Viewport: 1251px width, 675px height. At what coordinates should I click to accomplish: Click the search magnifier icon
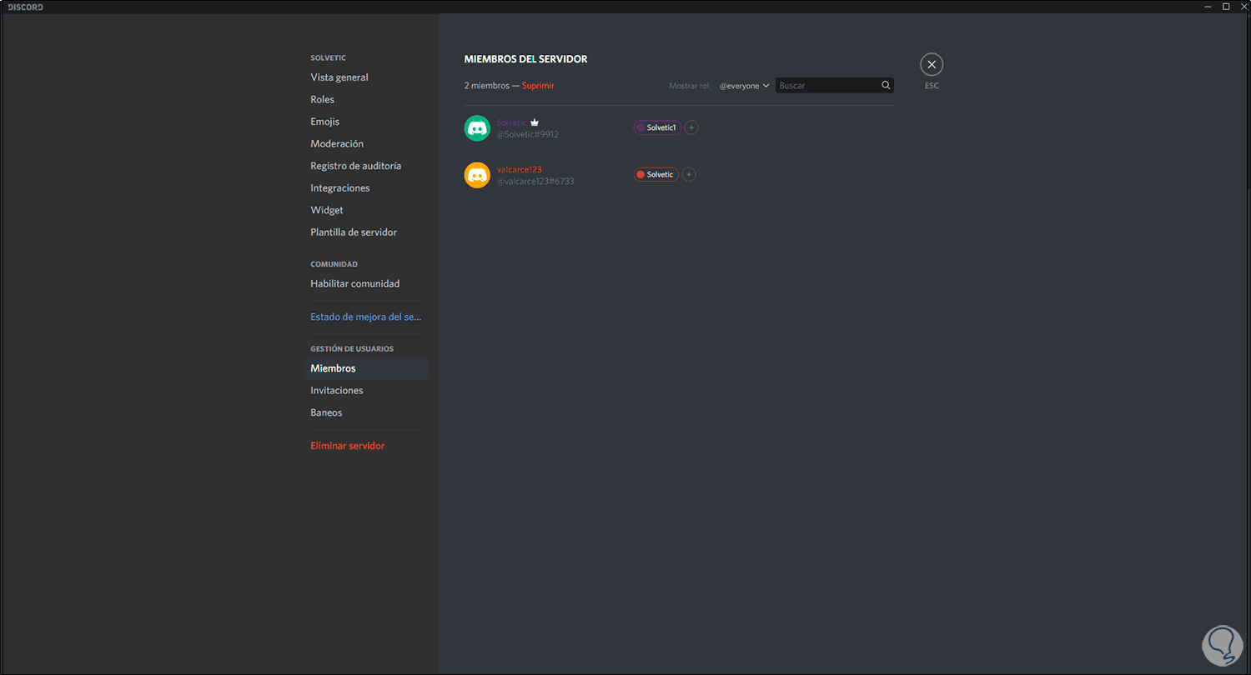[x=886, y=85]
